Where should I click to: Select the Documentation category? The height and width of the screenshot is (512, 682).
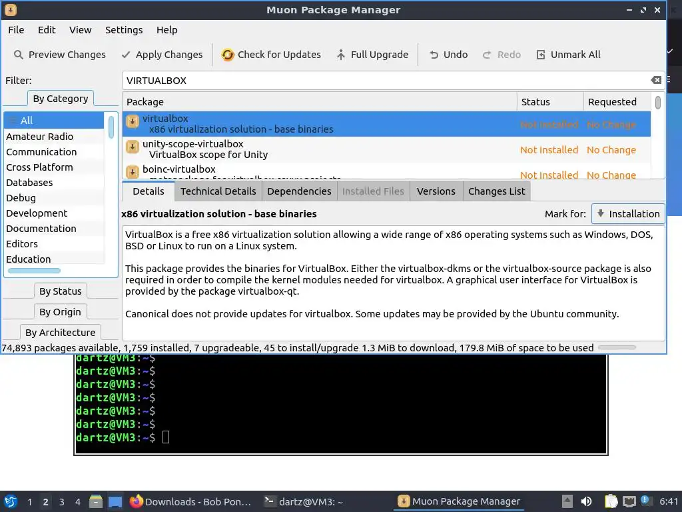(54, 229)
